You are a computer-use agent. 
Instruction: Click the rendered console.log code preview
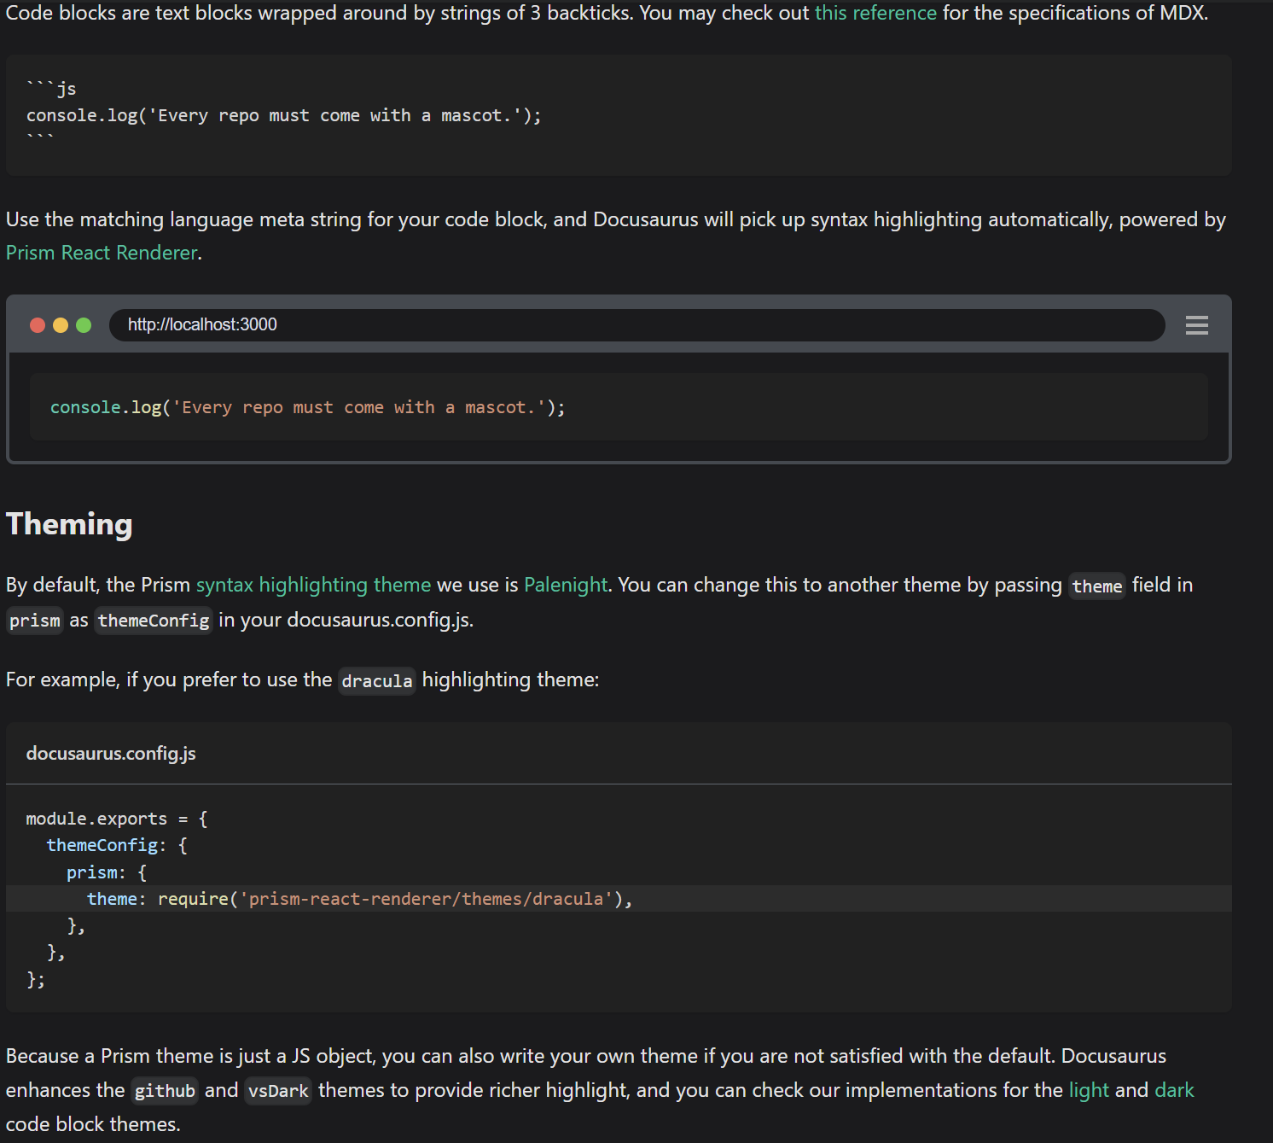pyautogui.click(x=307, y=408)
